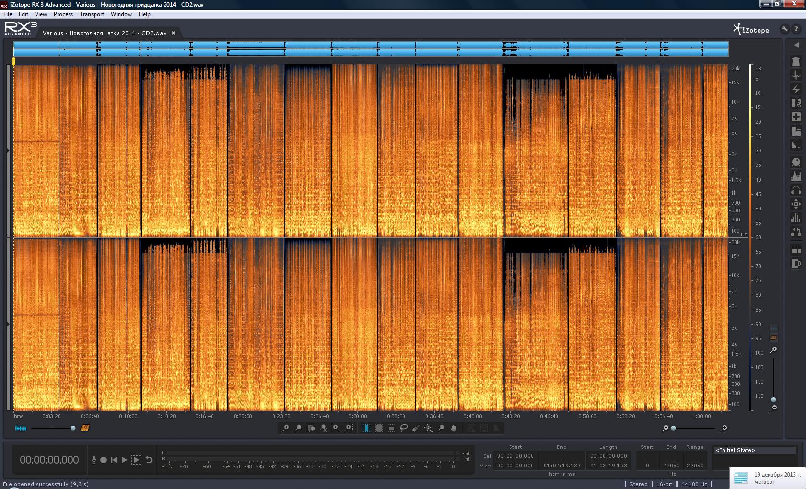Click Zoom to Selection icon
The height and width of the screenshot is (489, 806).
click(311, 428)
